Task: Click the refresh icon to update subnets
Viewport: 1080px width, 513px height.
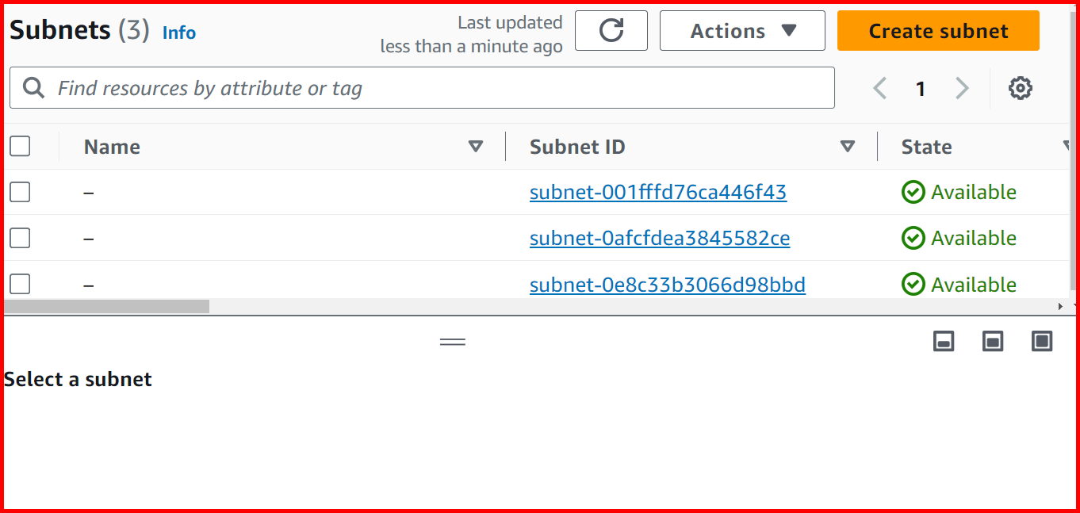Action: click(611, 30)
